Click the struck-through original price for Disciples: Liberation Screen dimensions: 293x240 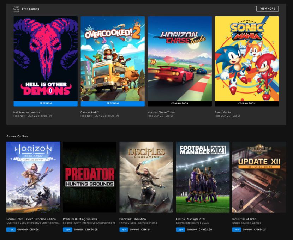click(134, 230)
